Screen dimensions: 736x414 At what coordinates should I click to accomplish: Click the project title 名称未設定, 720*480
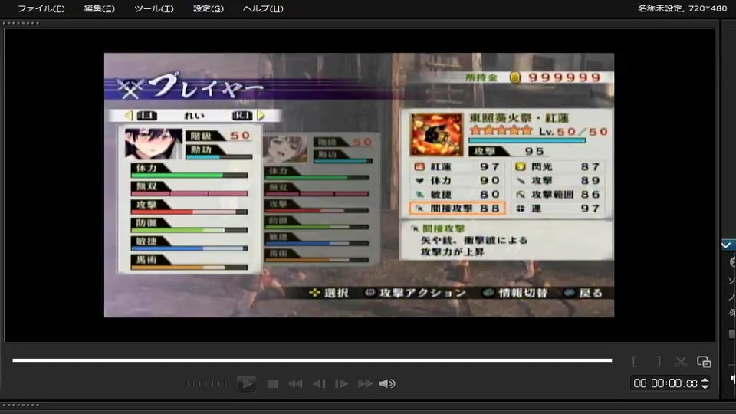tap(682, 8)
